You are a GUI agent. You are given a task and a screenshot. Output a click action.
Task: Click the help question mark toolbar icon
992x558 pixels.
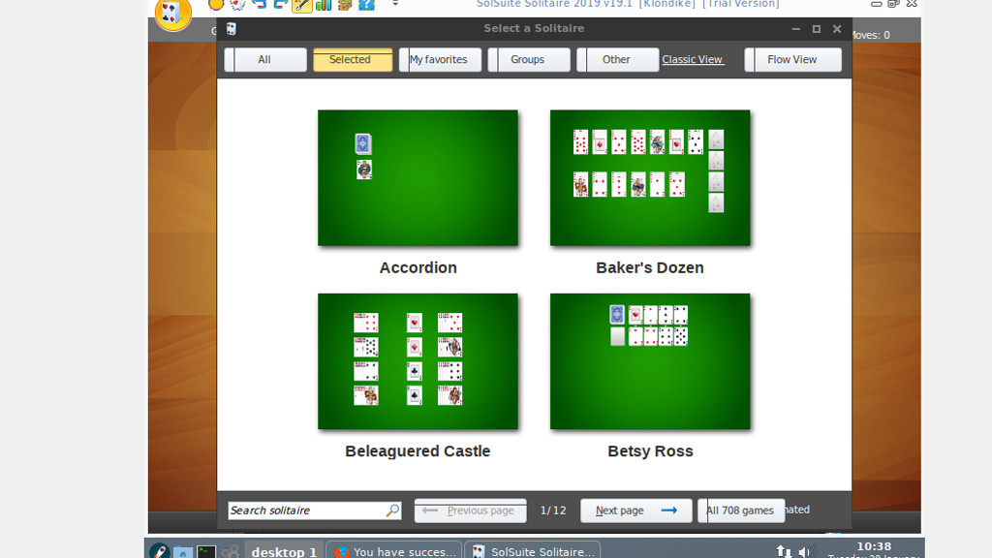coord(366,5)
